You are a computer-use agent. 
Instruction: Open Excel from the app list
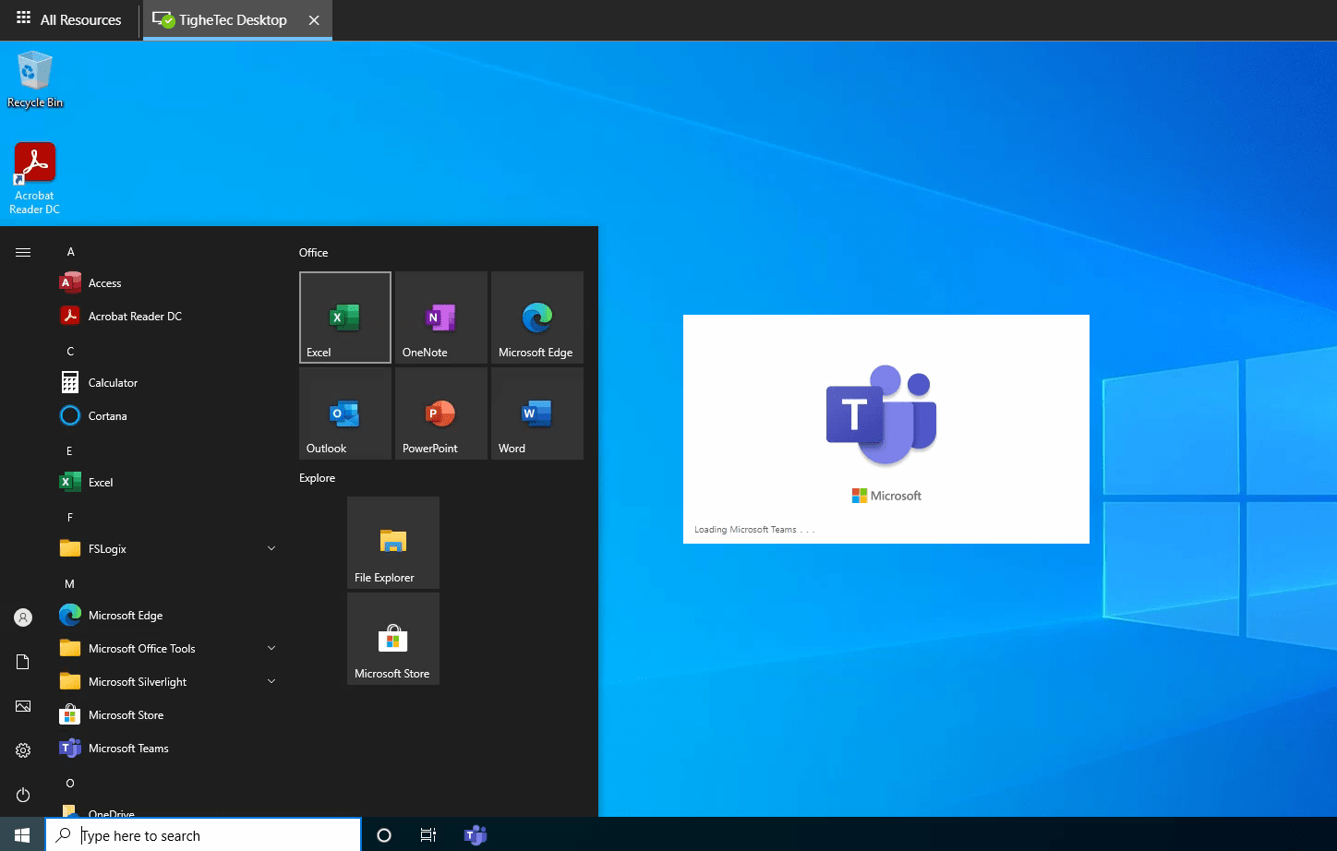[168, 483]
